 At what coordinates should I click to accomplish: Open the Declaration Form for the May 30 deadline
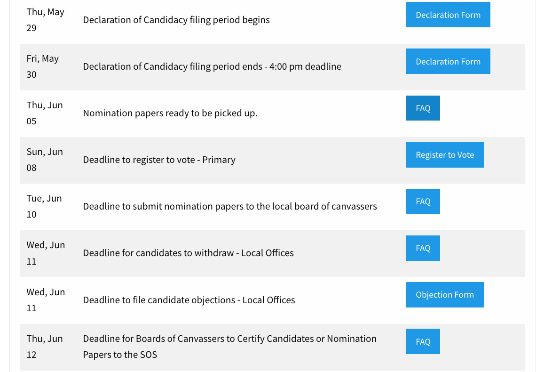pos(448,61)
